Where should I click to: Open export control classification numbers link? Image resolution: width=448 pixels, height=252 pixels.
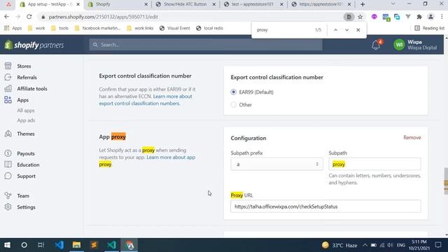(146, 99)
